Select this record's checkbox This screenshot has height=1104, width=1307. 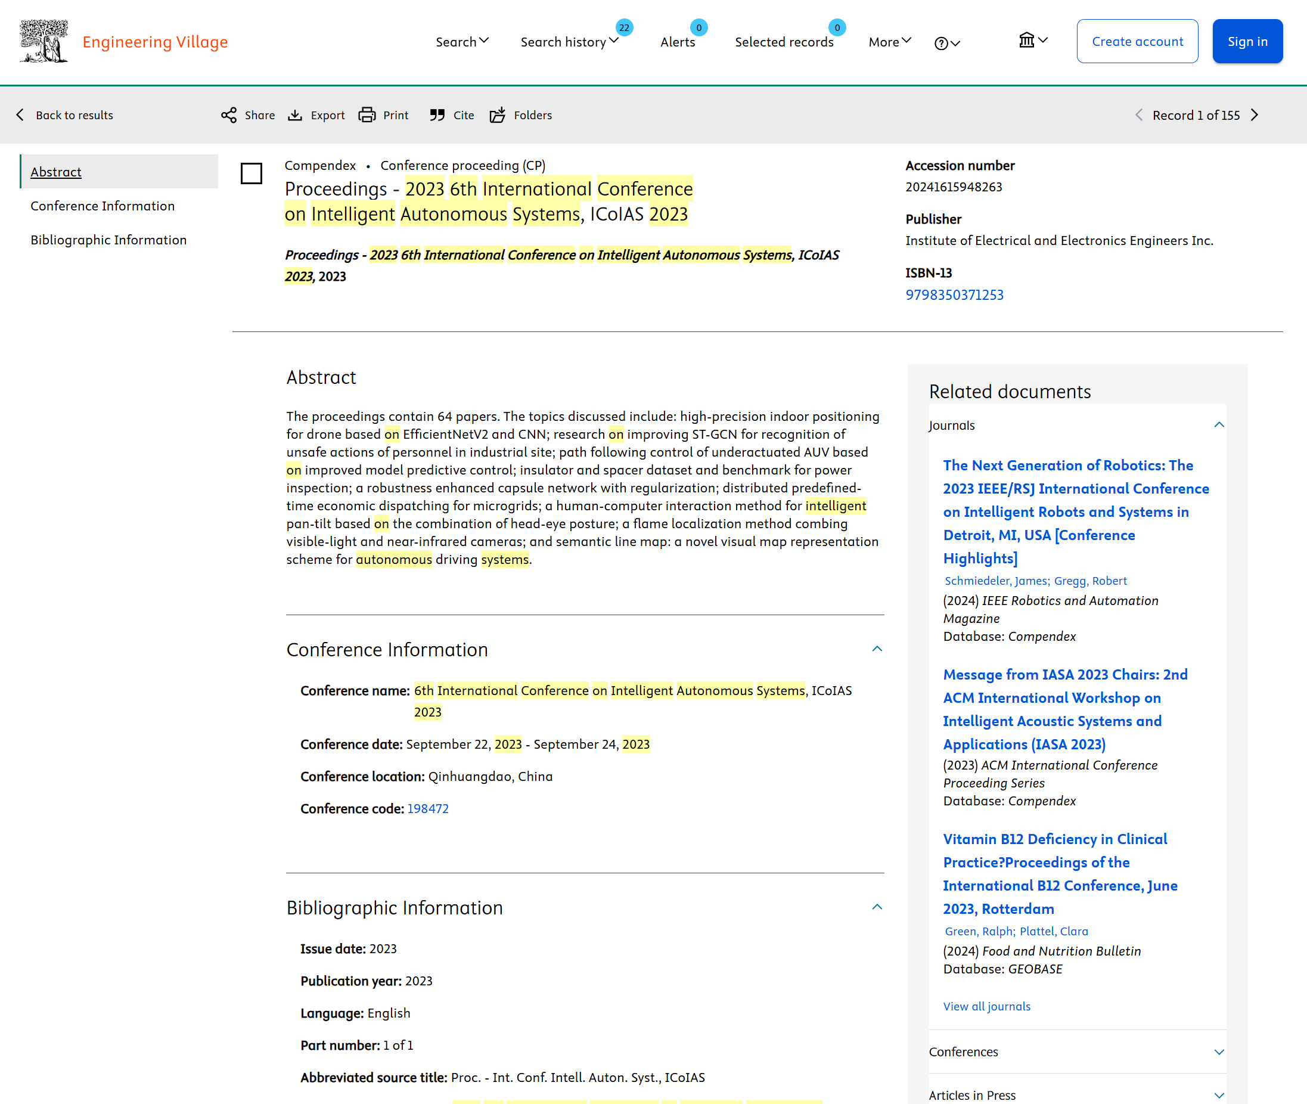coord(252,173)
